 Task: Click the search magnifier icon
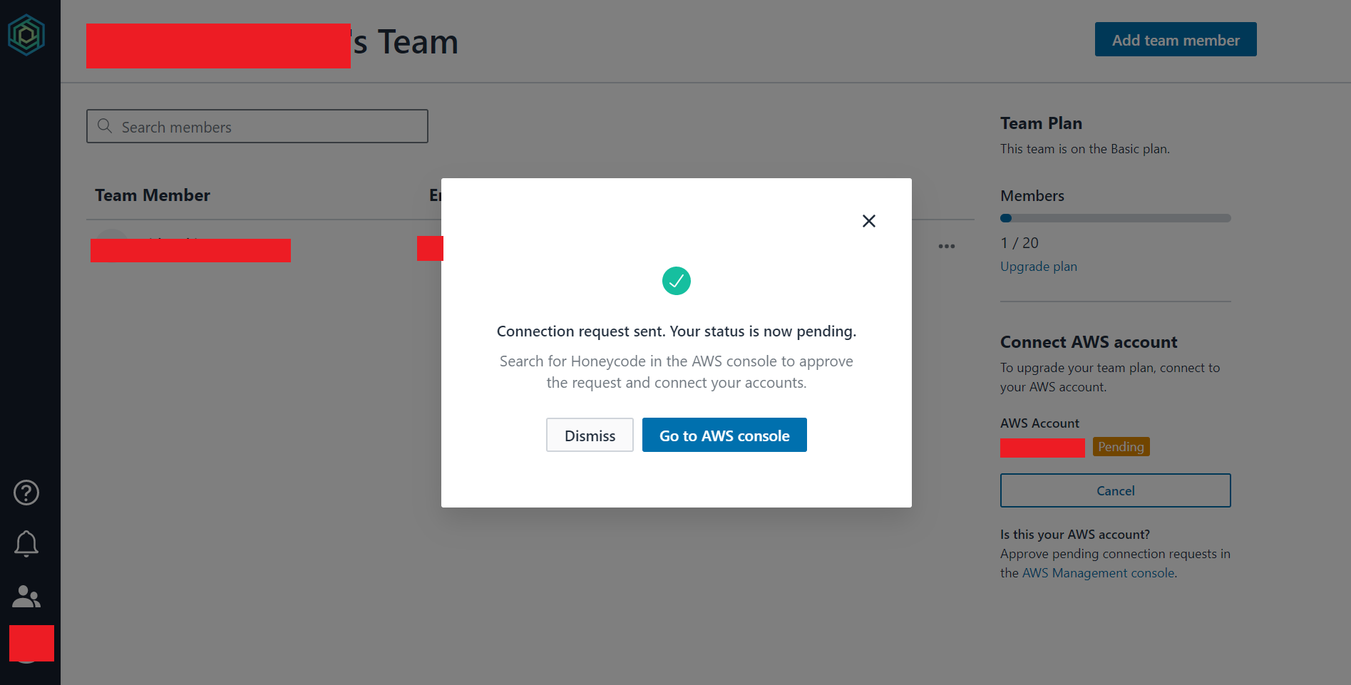click(105, 126)
